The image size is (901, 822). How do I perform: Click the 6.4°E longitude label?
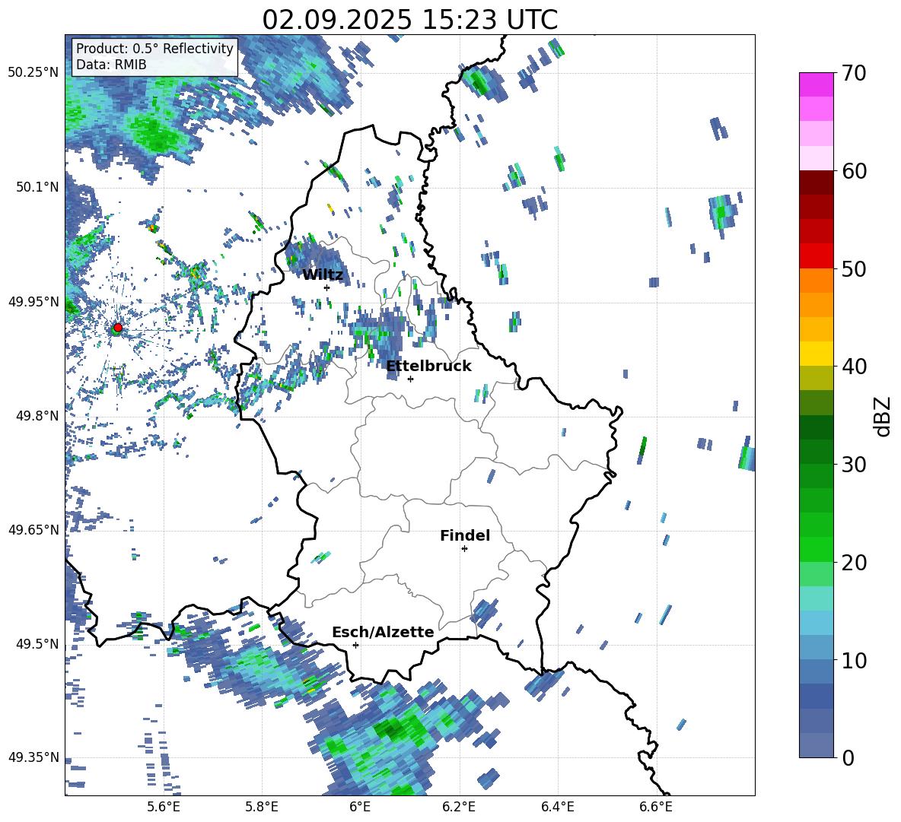tap(557, 808)
